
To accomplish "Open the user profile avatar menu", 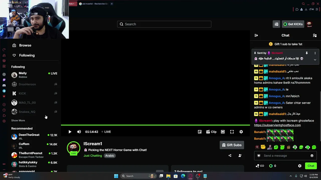I will (x=309, y=24).
